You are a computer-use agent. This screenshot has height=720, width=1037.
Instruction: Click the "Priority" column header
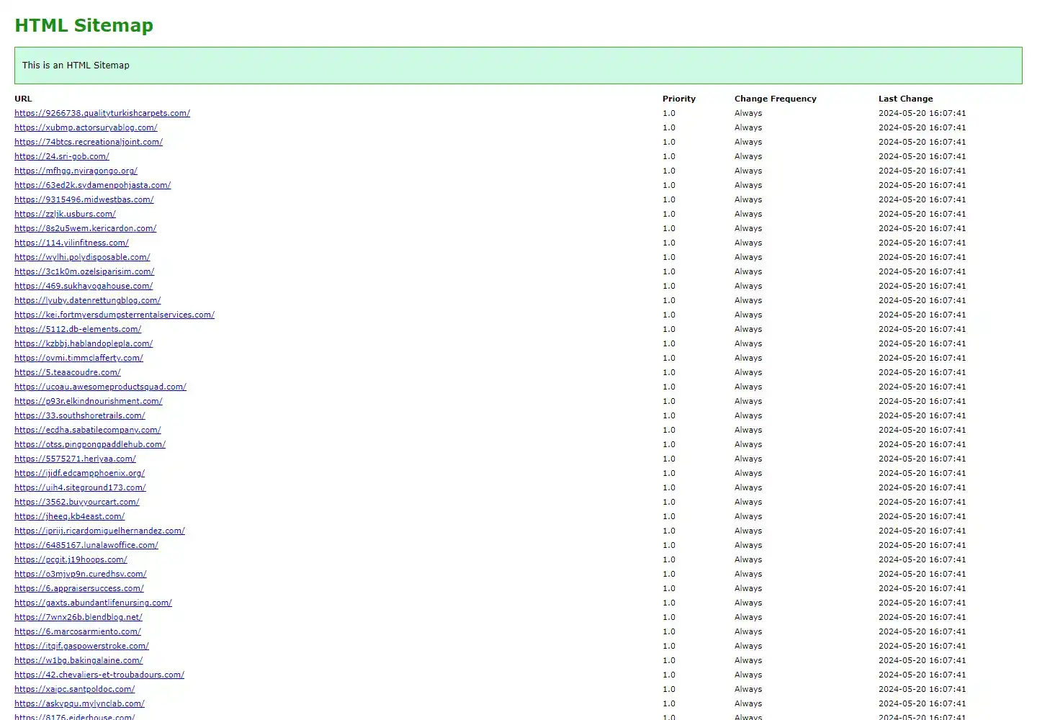(679, 99)
